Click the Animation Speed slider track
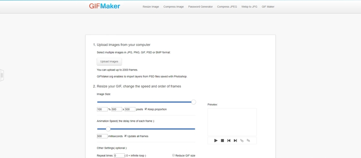The image size is (361, 158). point(146,129)
